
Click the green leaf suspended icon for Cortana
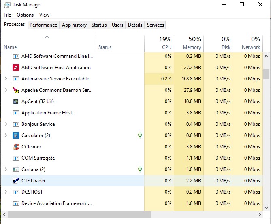point(140,169)
